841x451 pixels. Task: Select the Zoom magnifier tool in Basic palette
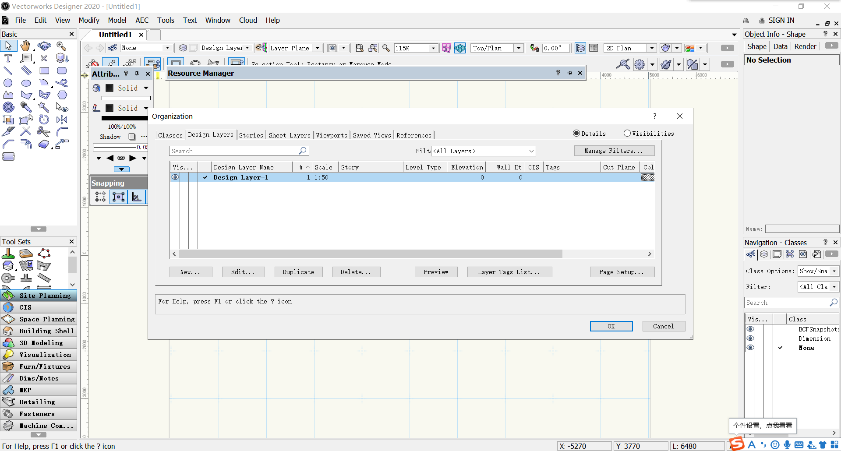(x=61, y=46)
